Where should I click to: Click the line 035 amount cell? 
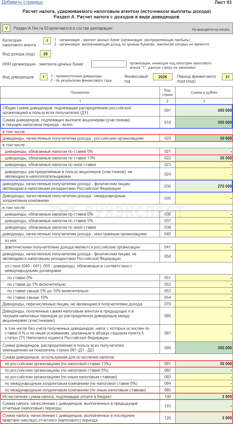coord(204,198)
